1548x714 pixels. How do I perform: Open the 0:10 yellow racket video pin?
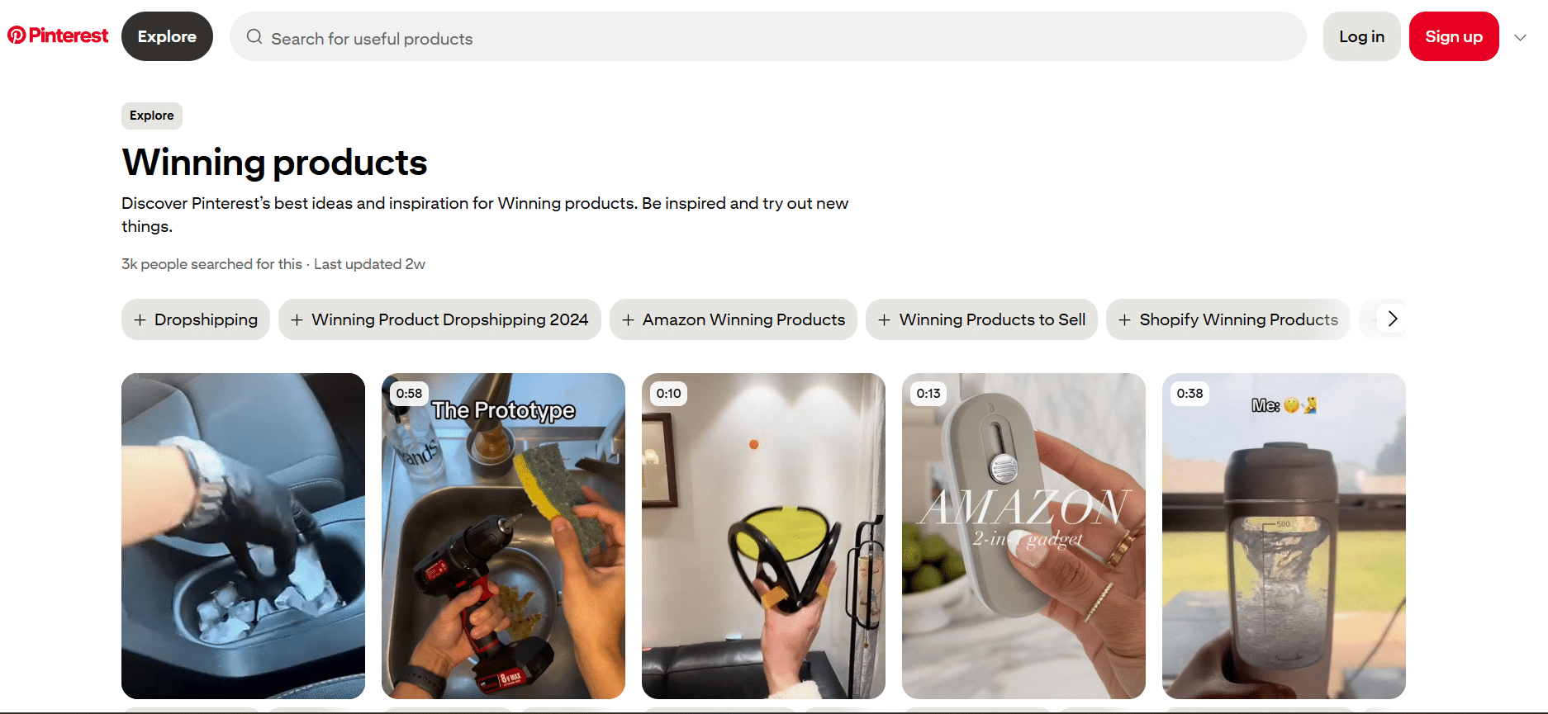coord(763,536)
